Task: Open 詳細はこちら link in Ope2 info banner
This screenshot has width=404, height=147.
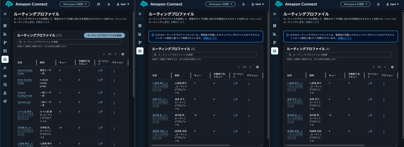Action: (210, 38)
